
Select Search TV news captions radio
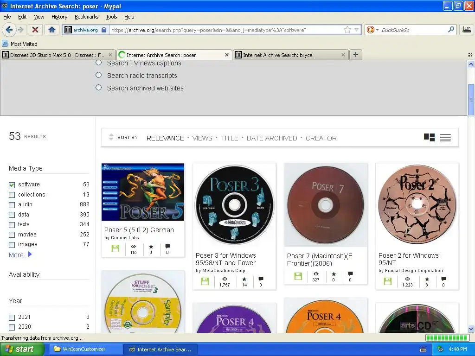click(x=98, y=63)
